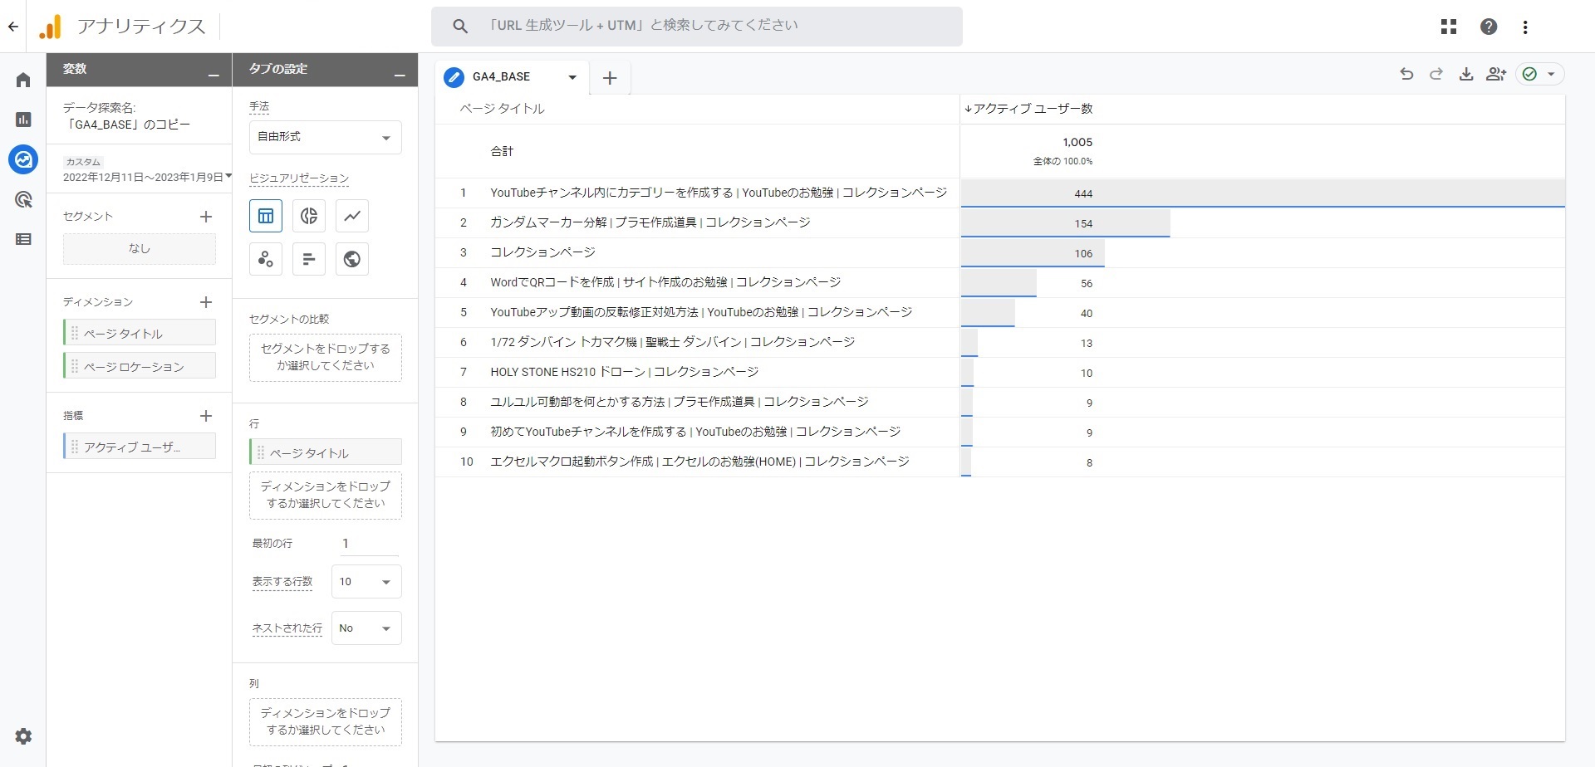
Task: Click the 444 active users value
Action: click(x=1083, y=193)
